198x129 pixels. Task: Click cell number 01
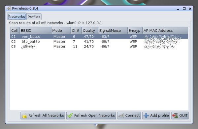[14, 37]
